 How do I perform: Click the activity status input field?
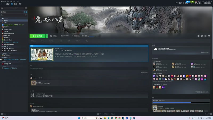pyautogui.click(x=89, y=69)
